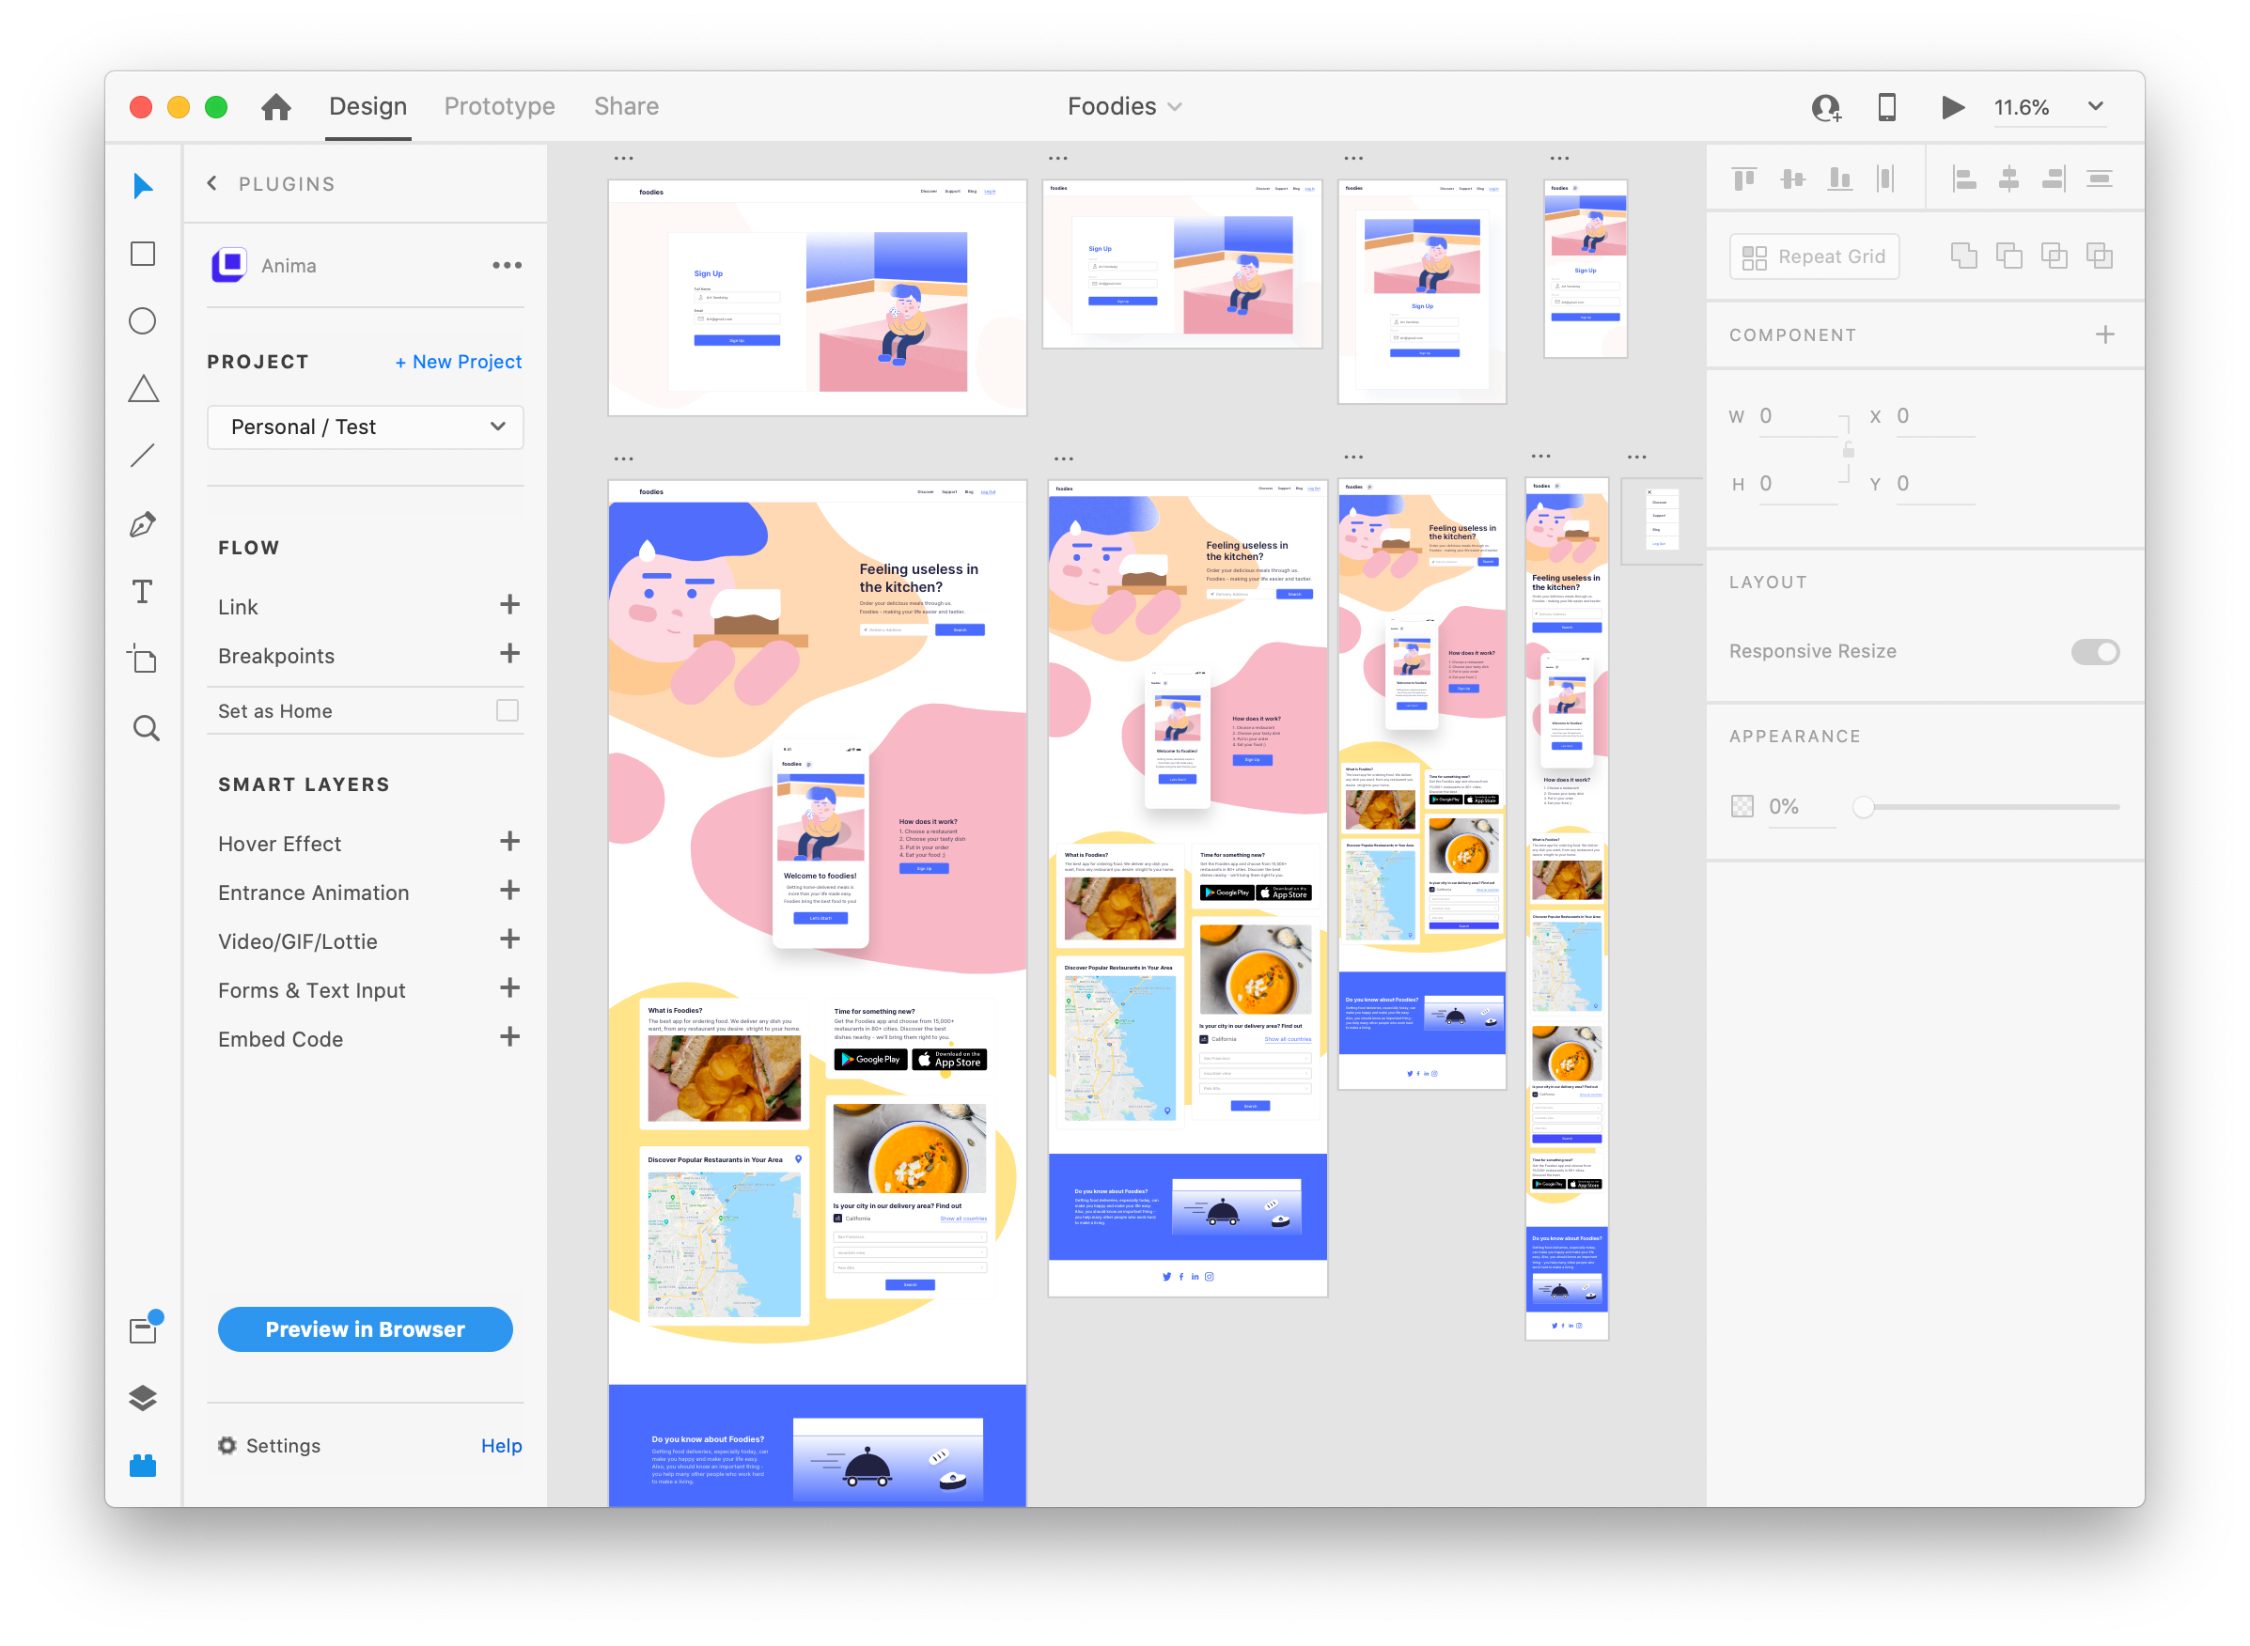Screen dimensions: 2250x1646
Task: Click the New Project link
Action: click(459, 362)
